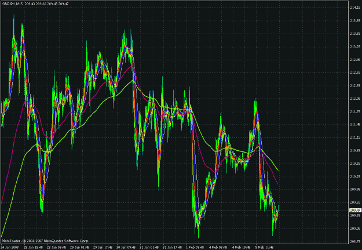
Task: Click the 213.85 price axis label
Action: [355, 20]
